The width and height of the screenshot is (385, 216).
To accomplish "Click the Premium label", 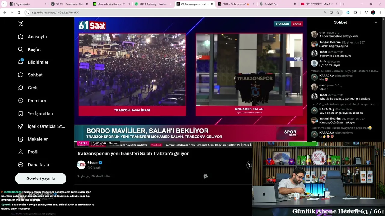I will click(37, 100).
